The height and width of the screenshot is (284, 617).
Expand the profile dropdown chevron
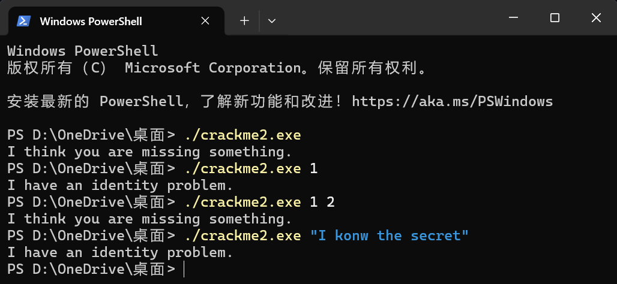coord(271,21)
